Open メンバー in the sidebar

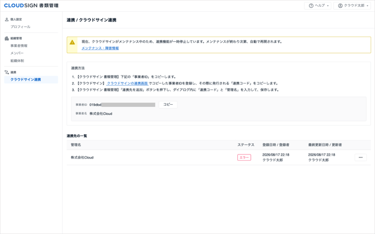(x=17, y=53)
